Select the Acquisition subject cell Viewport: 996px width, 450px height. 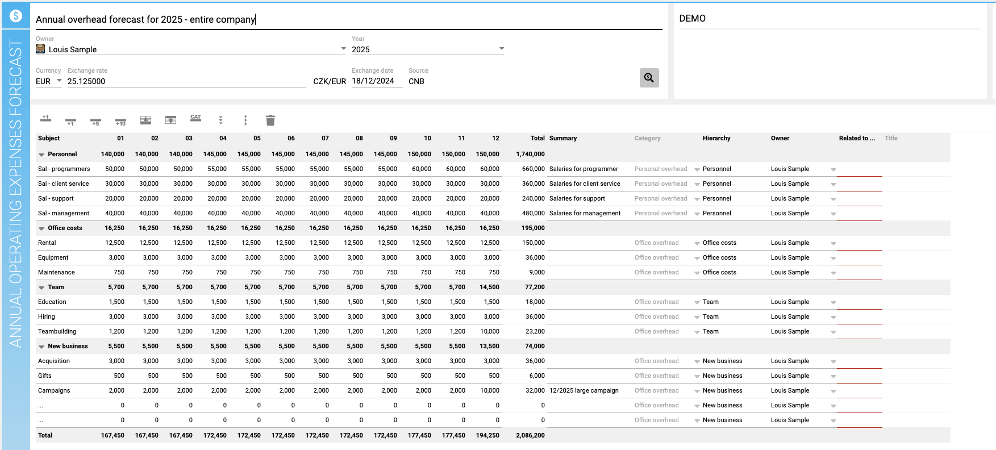point(54,361)
